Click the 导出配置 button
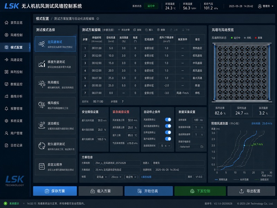The height and width of the screenshot is (208, 277). (x=251, y=191)
